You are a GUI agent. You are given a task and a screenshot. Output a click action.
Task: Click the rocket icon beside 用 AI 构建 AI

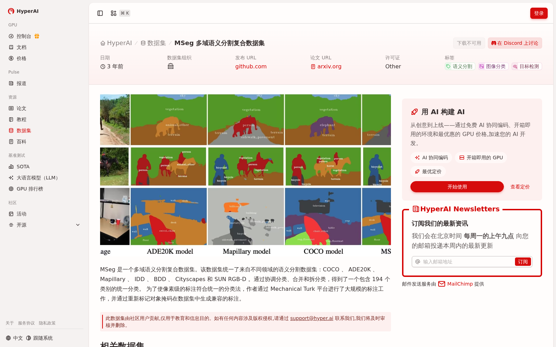415,112
